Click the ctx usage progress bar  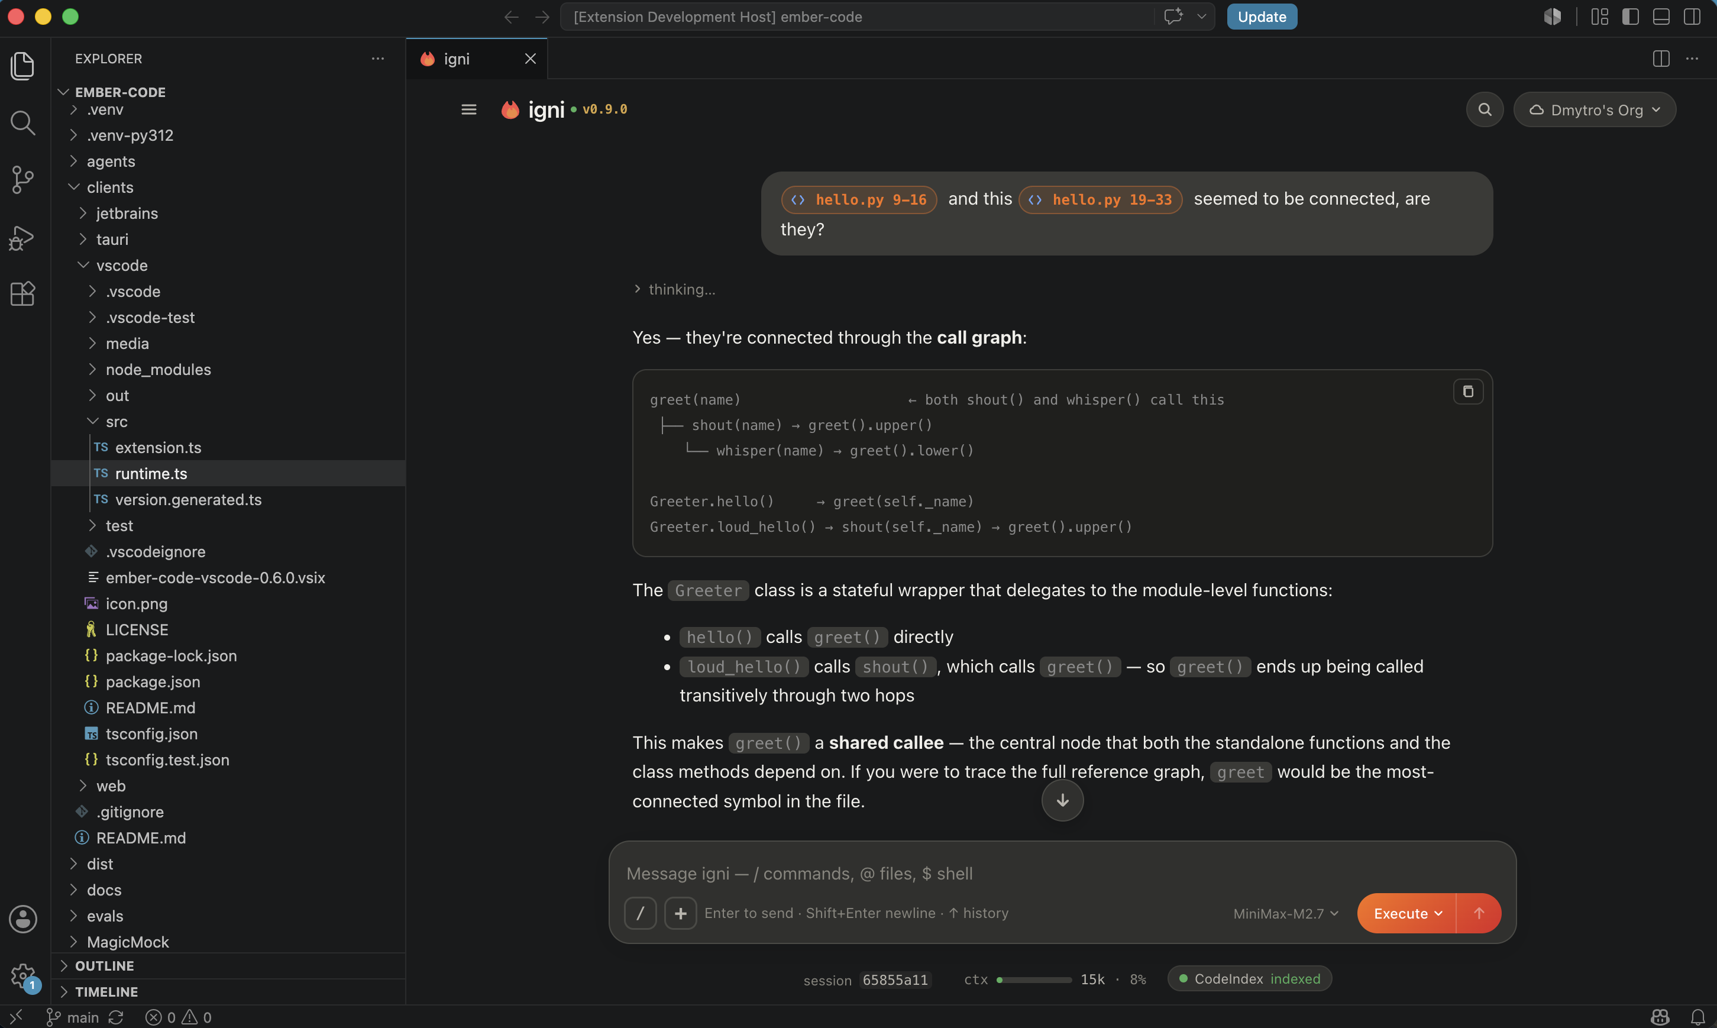[1033, 979]
